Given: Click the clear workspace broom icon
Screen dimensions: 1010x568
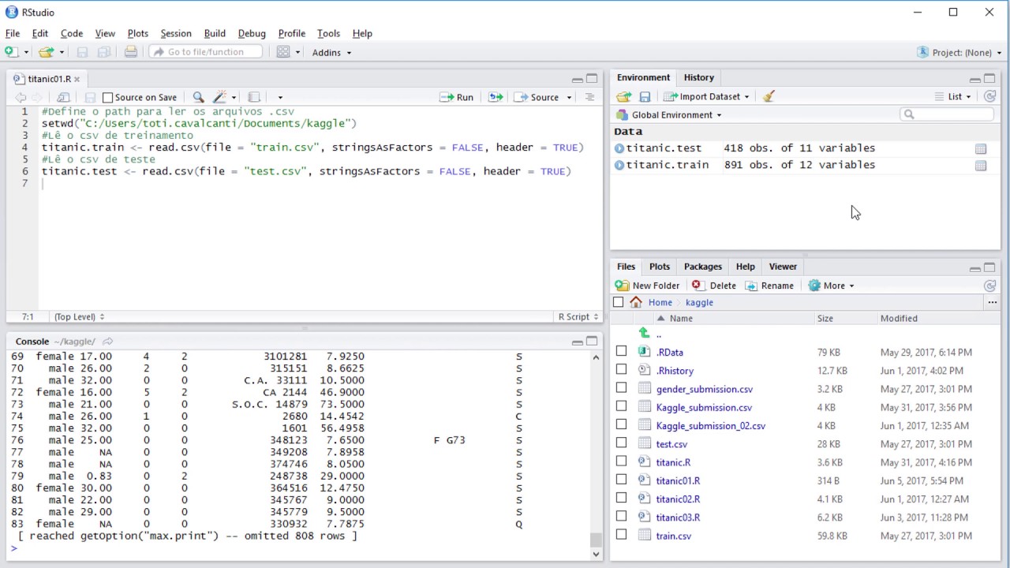Looking at the screenshot, I should (x=769, y=96).
